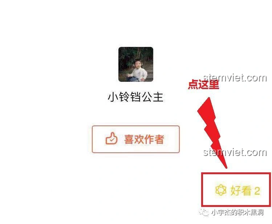
Task: Click the author name 小铃铛公主
Action: point(136,97)
